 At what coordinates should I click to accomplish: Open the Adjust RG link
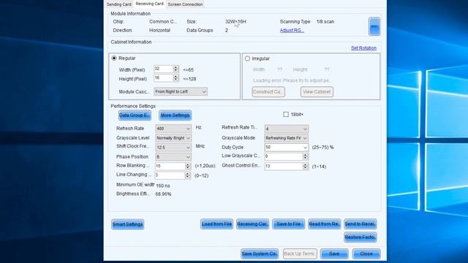click(x=292, y=31)
